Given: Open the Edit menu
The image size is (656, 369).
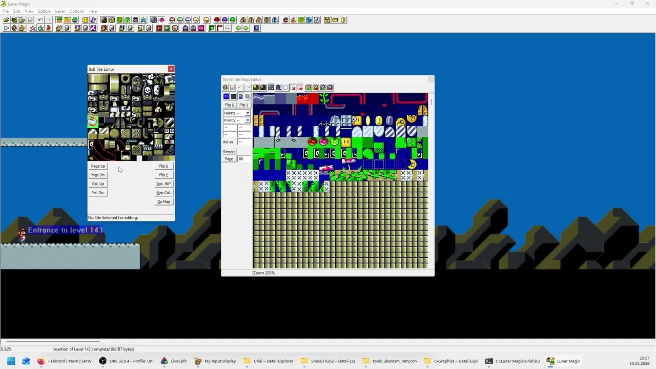Looking at the screenshot, I should (x=17, y=11).
